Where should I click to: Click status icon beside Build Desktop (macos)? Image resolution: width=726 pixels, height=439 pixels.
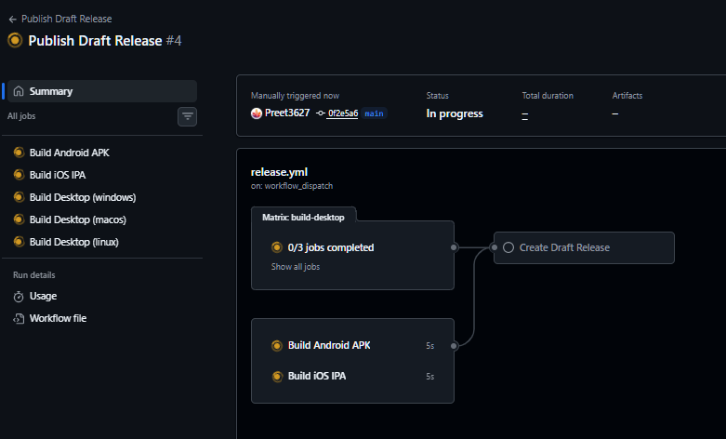tap(19, 219)
